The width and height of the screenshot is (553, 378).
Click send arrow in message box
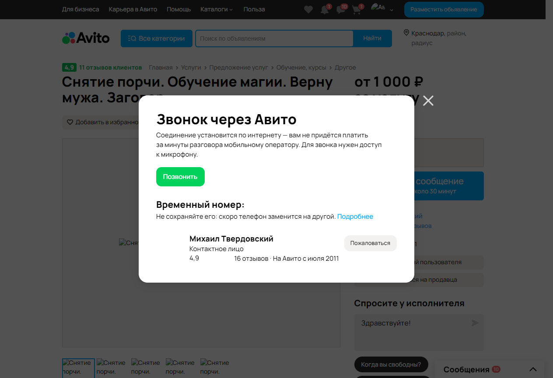(x=475, y=323)
